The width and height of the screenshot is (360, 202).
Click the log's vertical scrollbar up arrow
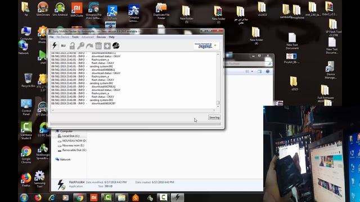[x=218, y=54]
